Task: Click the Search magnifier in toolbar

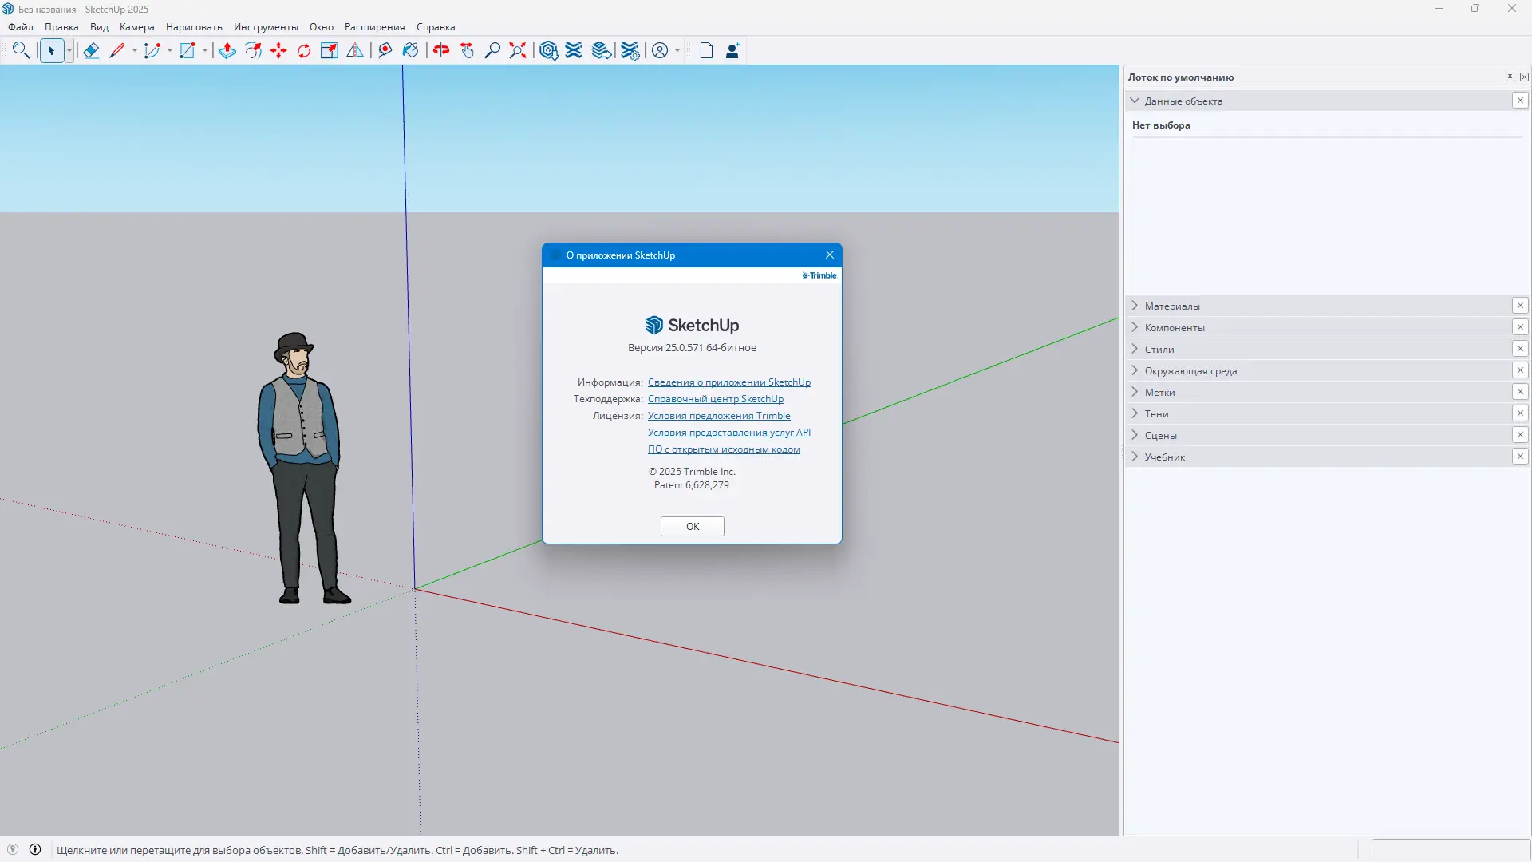Action: 22,51
